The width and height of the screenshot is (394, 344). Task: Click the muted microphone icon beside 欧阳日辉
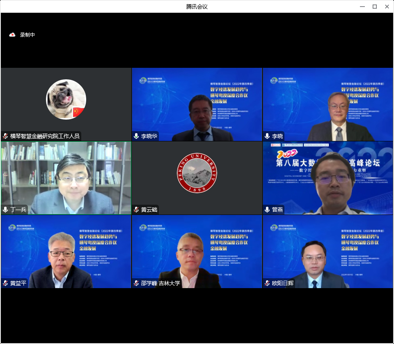pyautogui.click(x=267, y=283)
